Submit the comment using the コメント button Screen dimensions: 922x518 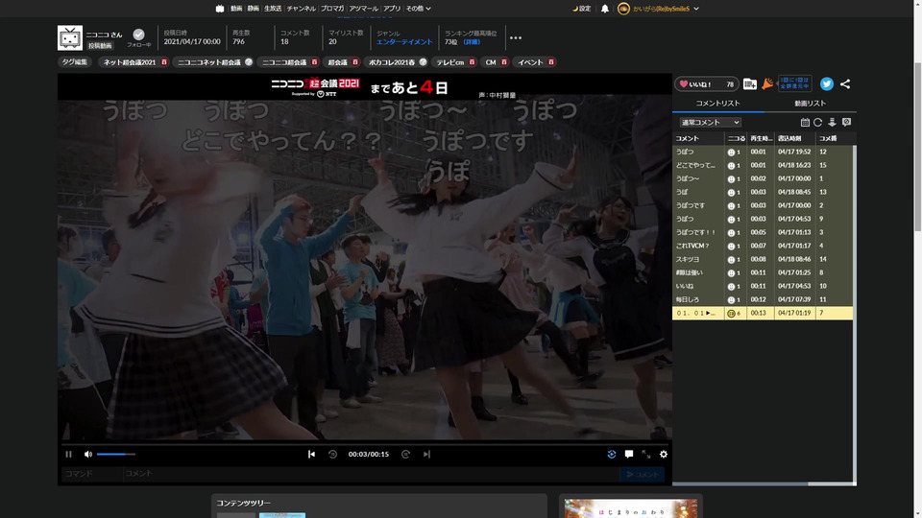(643, 474)
